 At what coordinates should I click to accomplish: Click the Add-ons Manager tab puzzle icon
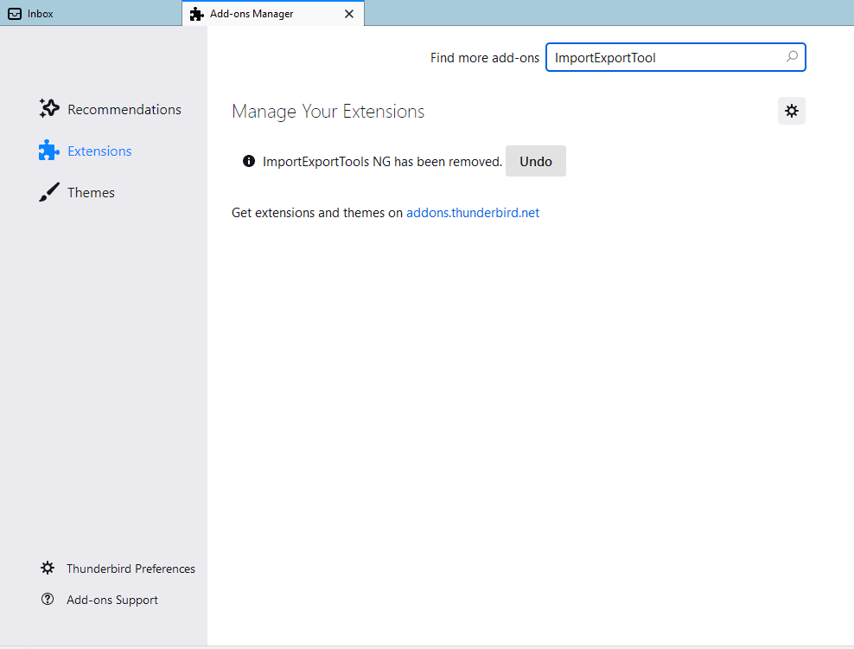click(196, 14)
